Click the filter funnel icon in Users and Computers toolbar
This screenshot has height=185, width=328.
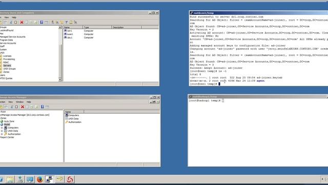click(x=66, y=22)
